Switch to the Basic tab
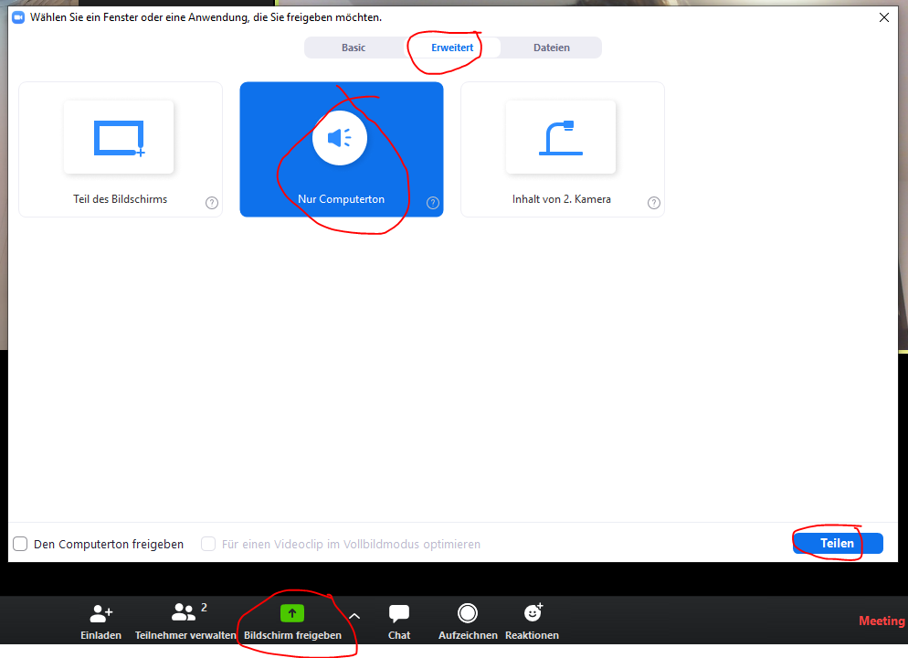 coord(354,48)
